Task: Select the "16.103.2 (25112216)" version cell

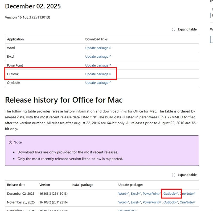Action: click(54, 202)
